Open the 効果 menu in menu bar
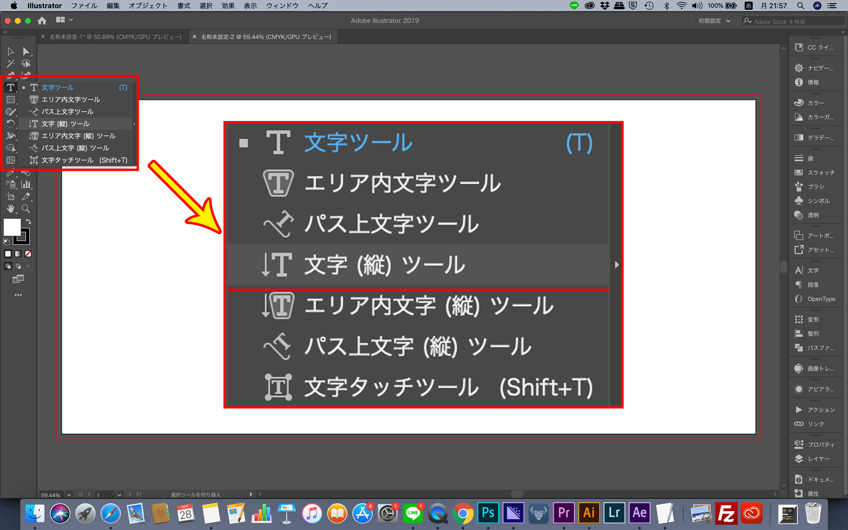Image resolution: width=848 pixels, height=530 pixels. coord(231,7)
